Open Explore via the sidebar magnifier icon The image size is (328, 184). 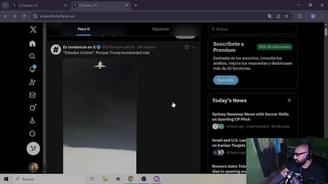click(x=32, y=56)
